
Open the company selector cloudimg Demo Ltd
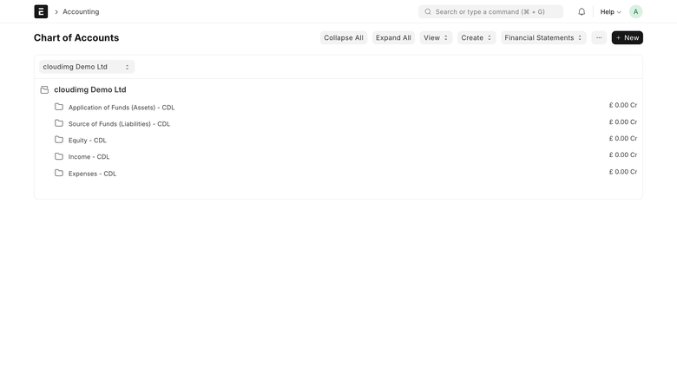pos(86,67)
